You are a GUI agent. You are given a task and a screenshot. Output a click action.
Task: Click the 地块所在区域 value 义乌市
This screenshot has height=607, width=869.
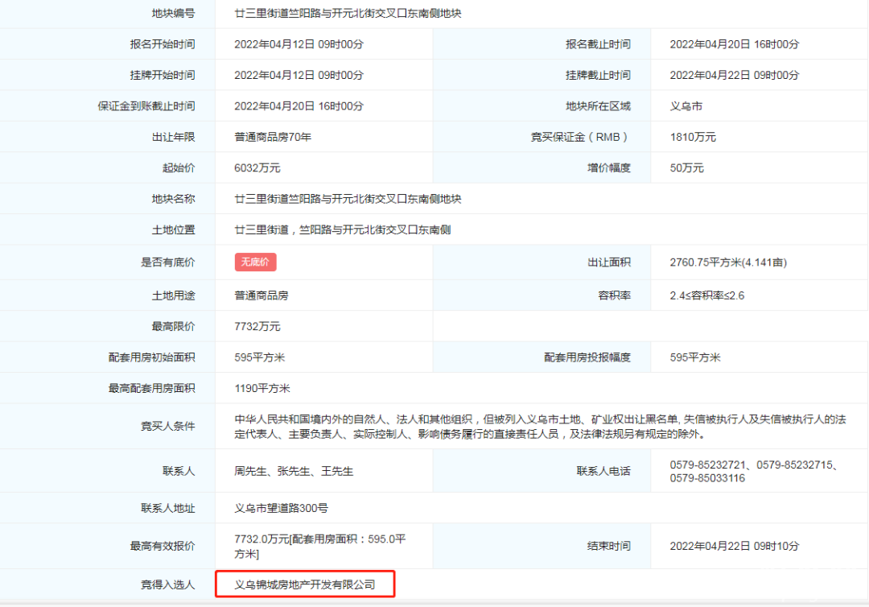686,105
